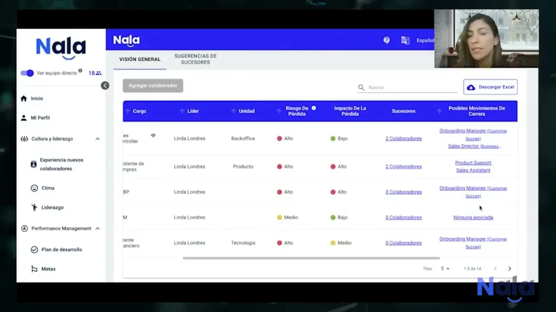The image size is (556, 312).
Task: Click the Clima smiley icon
Action: point(34,188)
